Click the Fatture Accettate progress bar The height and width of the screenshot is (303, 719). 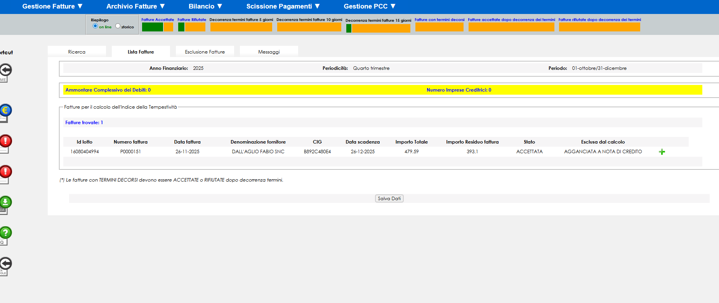coord(157,27)
